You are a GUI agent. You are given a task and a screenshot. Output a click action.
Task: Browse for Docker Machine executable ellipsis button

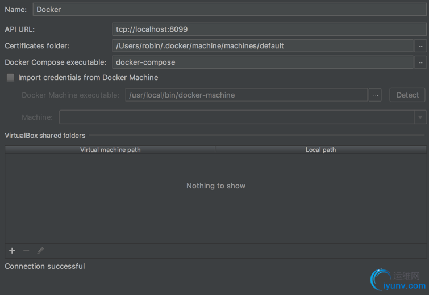coord(375,95)
